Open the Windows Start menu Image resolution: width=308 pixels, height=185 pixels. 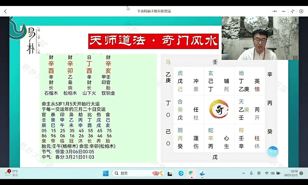[x=106, y=173]
